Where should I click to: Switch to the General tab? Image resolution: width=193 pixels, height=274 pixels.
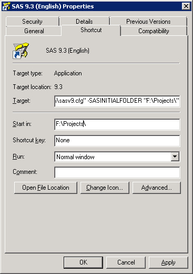coord(34,31)
